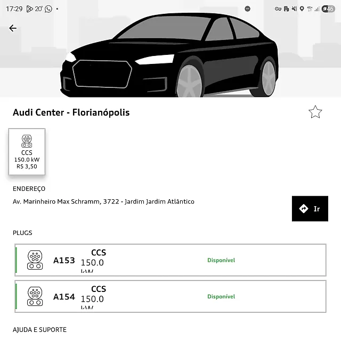The width and height of the screenshot is (341, 341).
Task: Click the CCS connector icon in the card
Action: tap(27, 141)
